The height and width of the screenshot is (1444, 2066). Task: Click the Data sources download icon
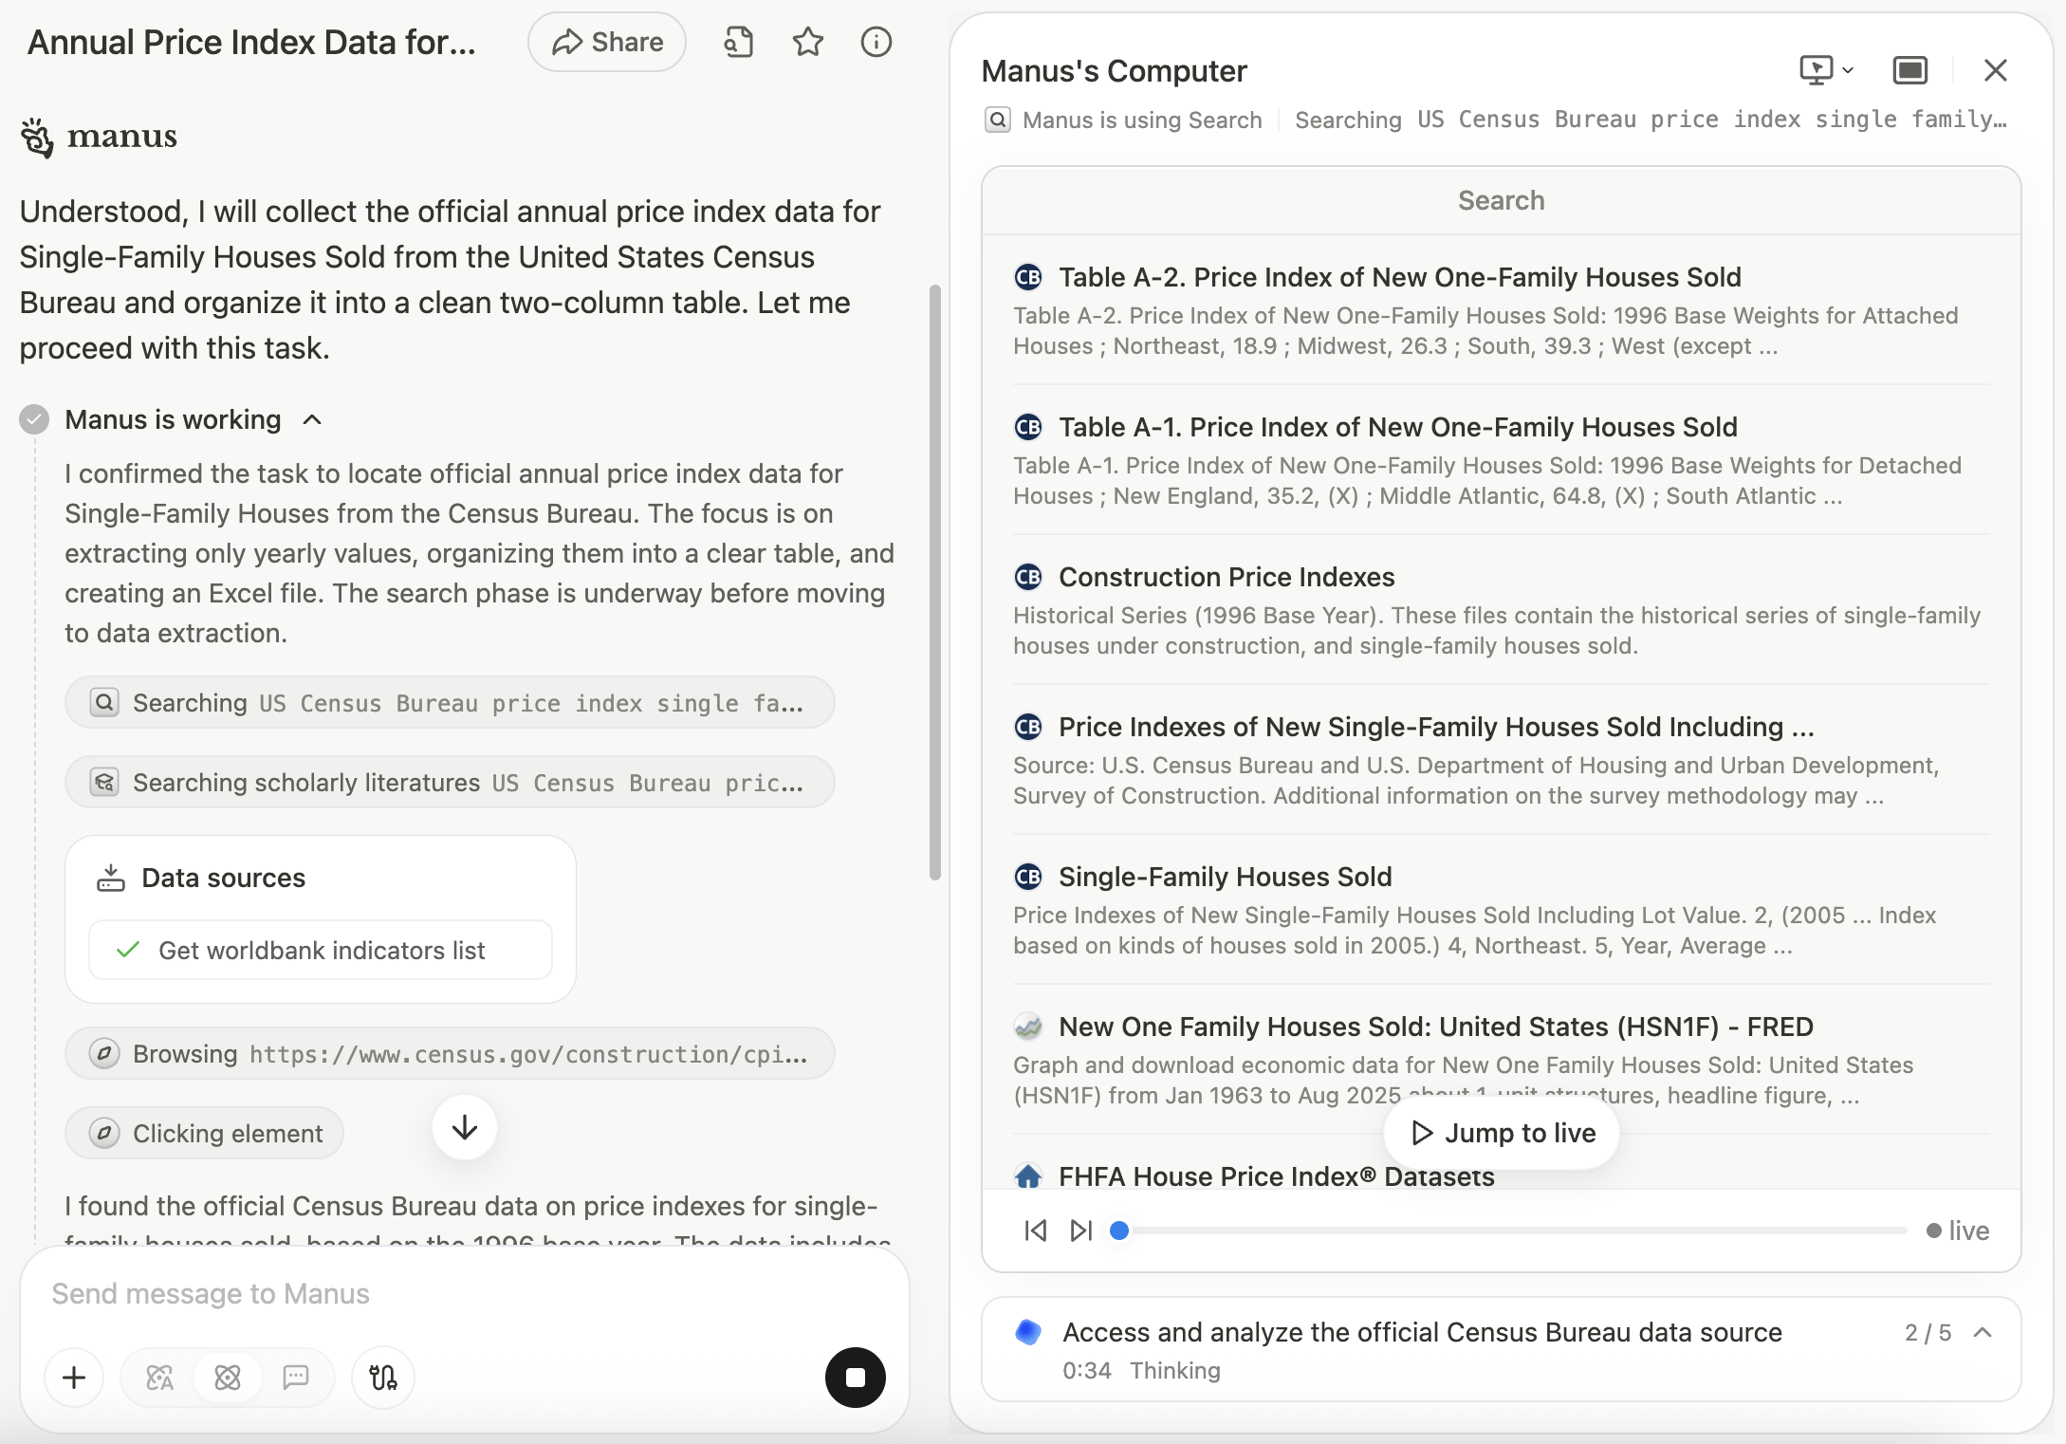click(111, 878)
